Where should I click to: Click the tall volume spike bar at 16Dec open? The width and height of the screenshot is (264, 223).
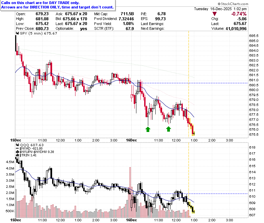(x=130, y=192)
